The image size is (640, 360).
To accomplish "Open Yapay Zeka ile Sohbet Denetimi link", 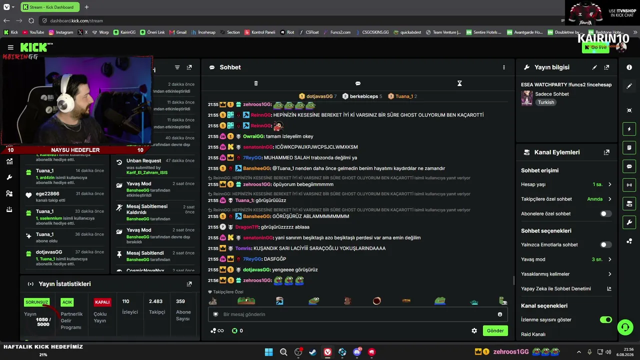I will [x=609, y=289].
